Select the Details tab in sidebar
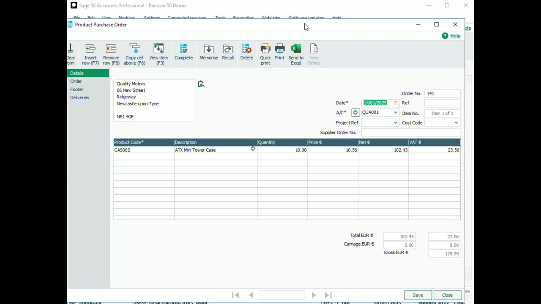 click(88, 73)
